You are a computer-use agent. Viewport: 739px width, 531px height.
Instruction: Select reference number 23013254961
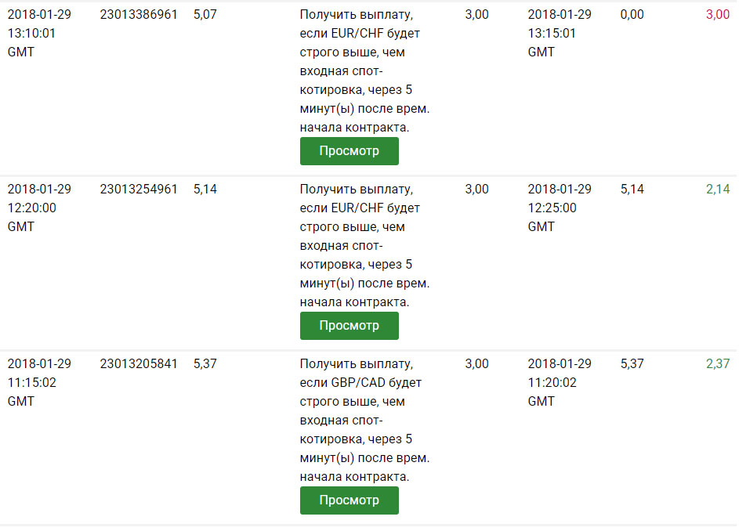click(x=139, y=190)
